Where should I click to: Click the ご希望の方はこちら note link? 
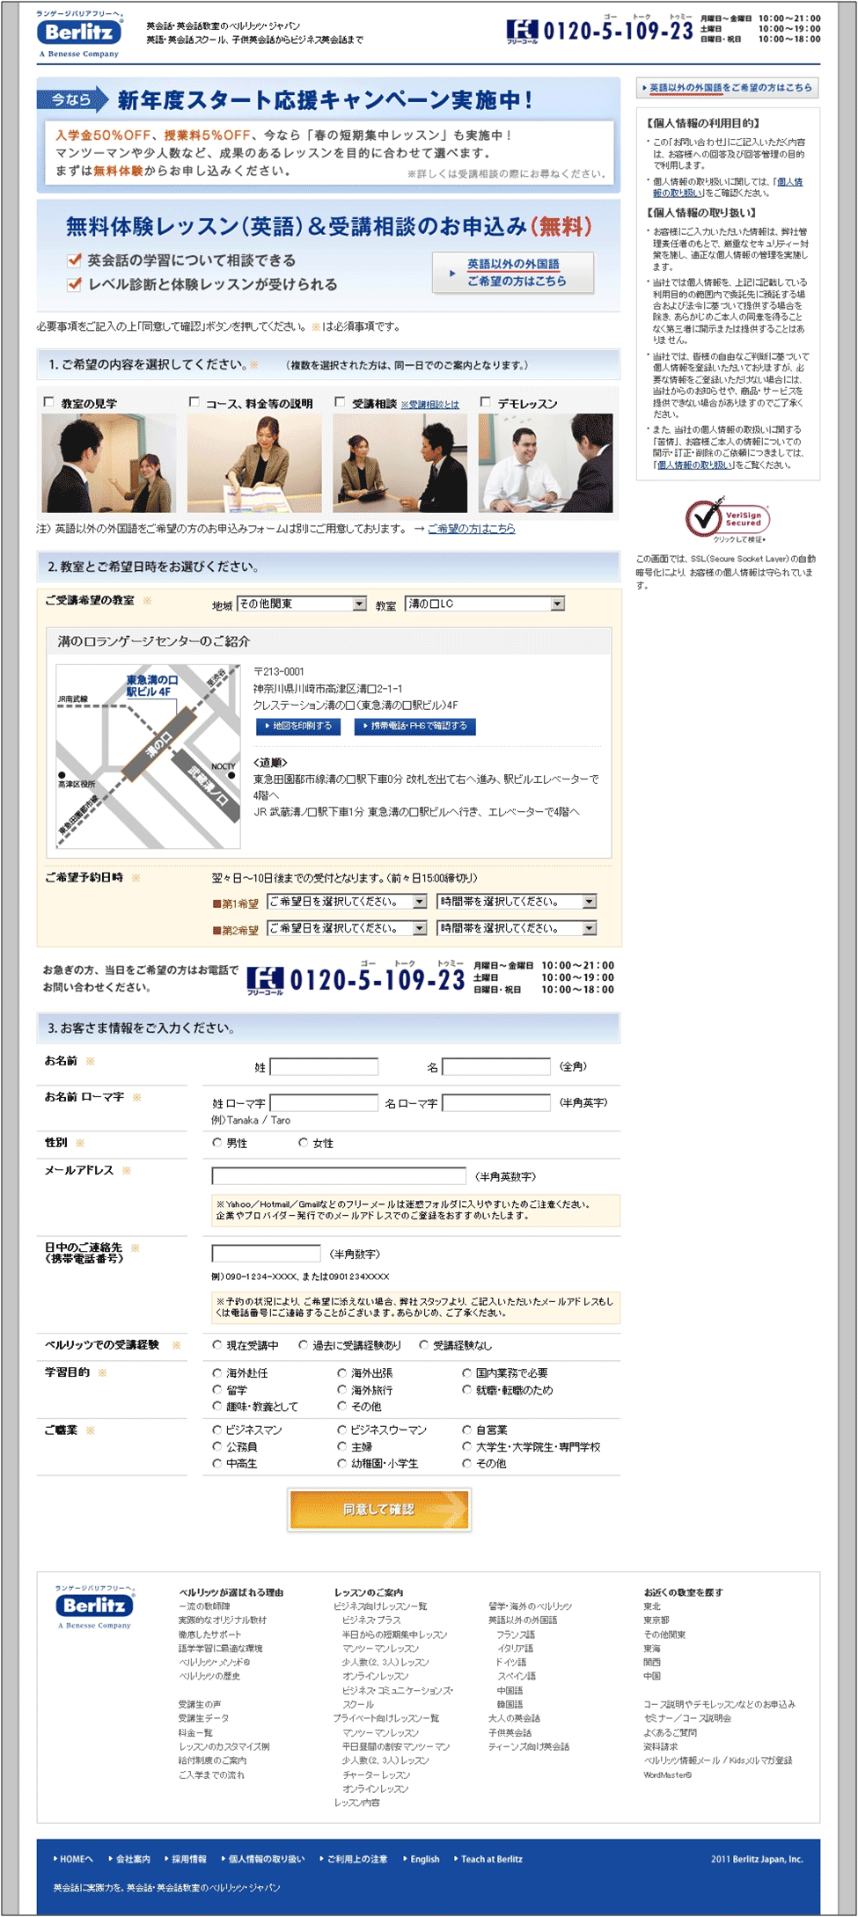[x=472, y=529]
